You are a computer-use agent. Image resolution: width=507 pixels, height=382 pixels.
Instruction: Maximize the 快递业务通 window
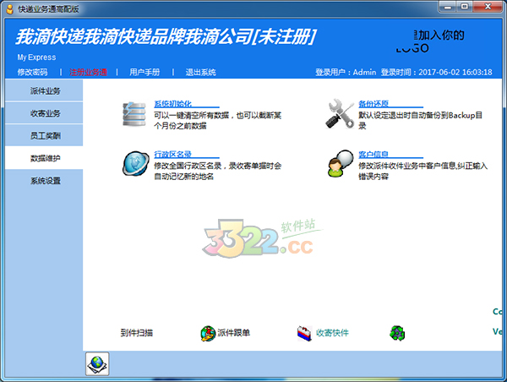(465, 7)
